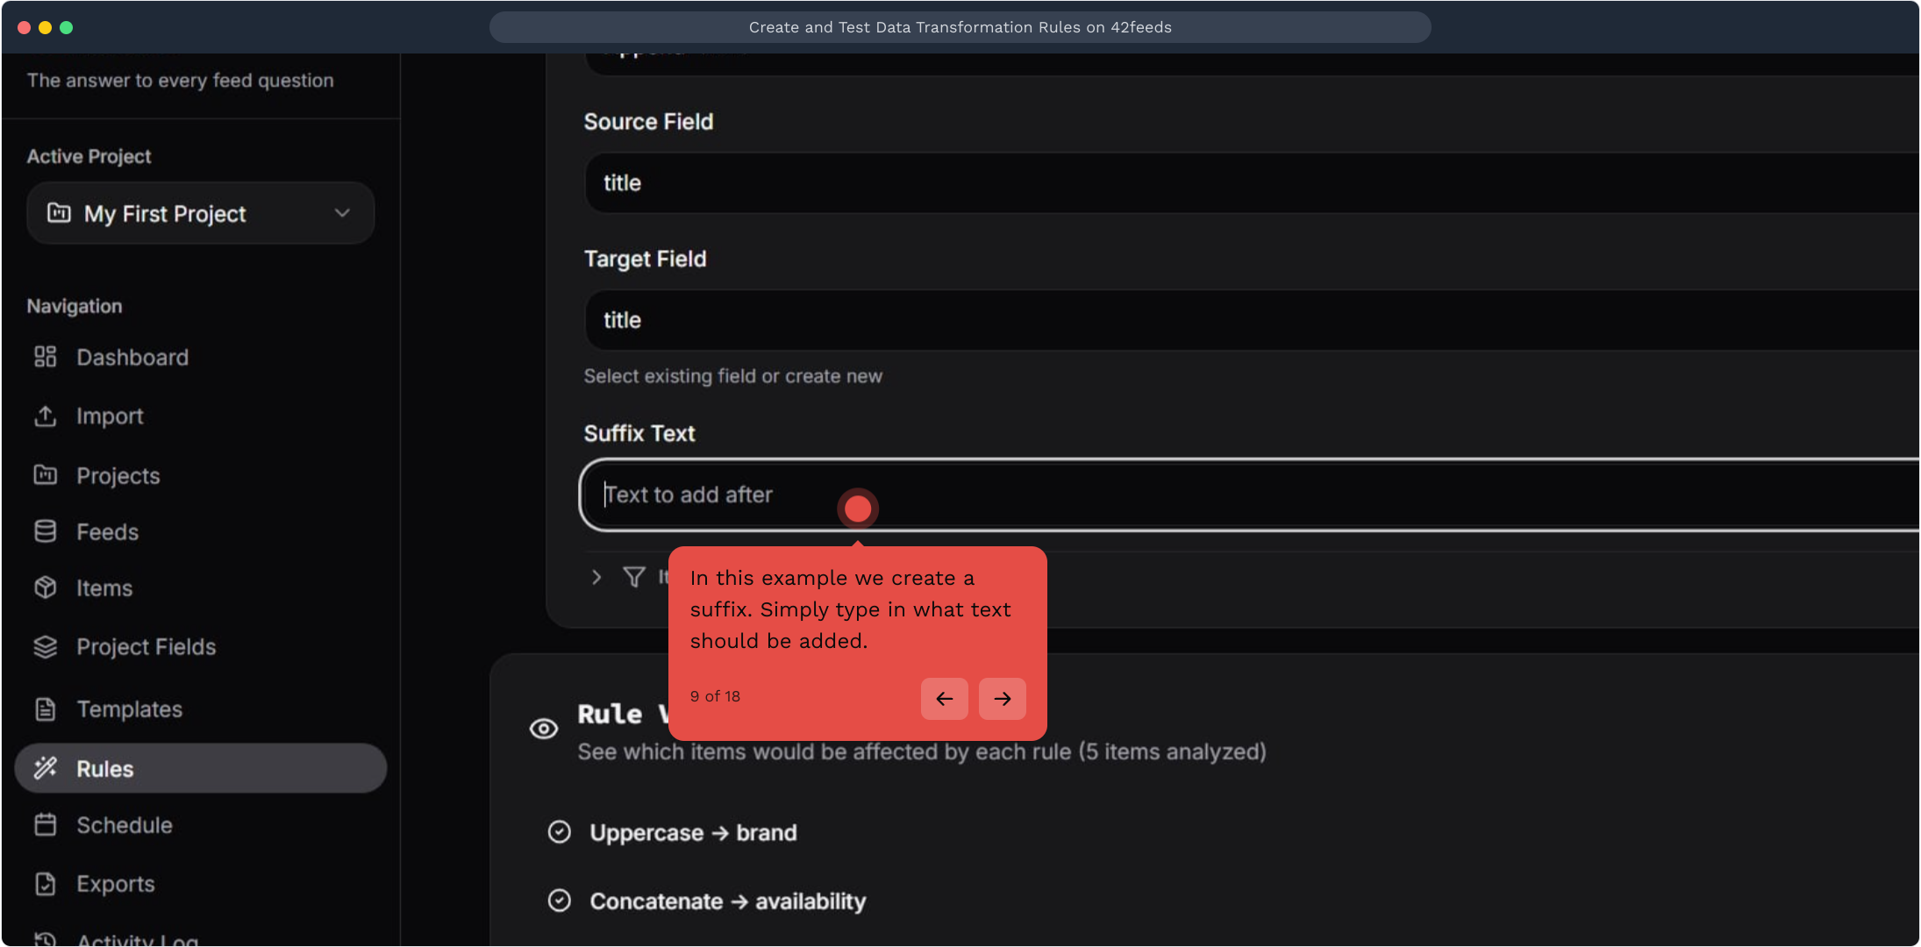This screenshot has width=1921, height=947.
Task: Click the Items cube icon
Action: [x=45, y=587]
